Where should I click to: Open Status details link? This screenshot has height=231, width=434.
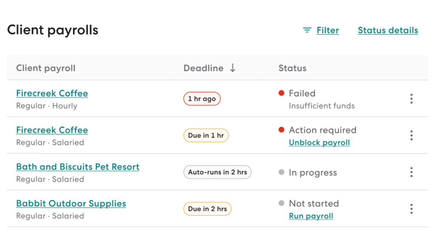point(388,30)
